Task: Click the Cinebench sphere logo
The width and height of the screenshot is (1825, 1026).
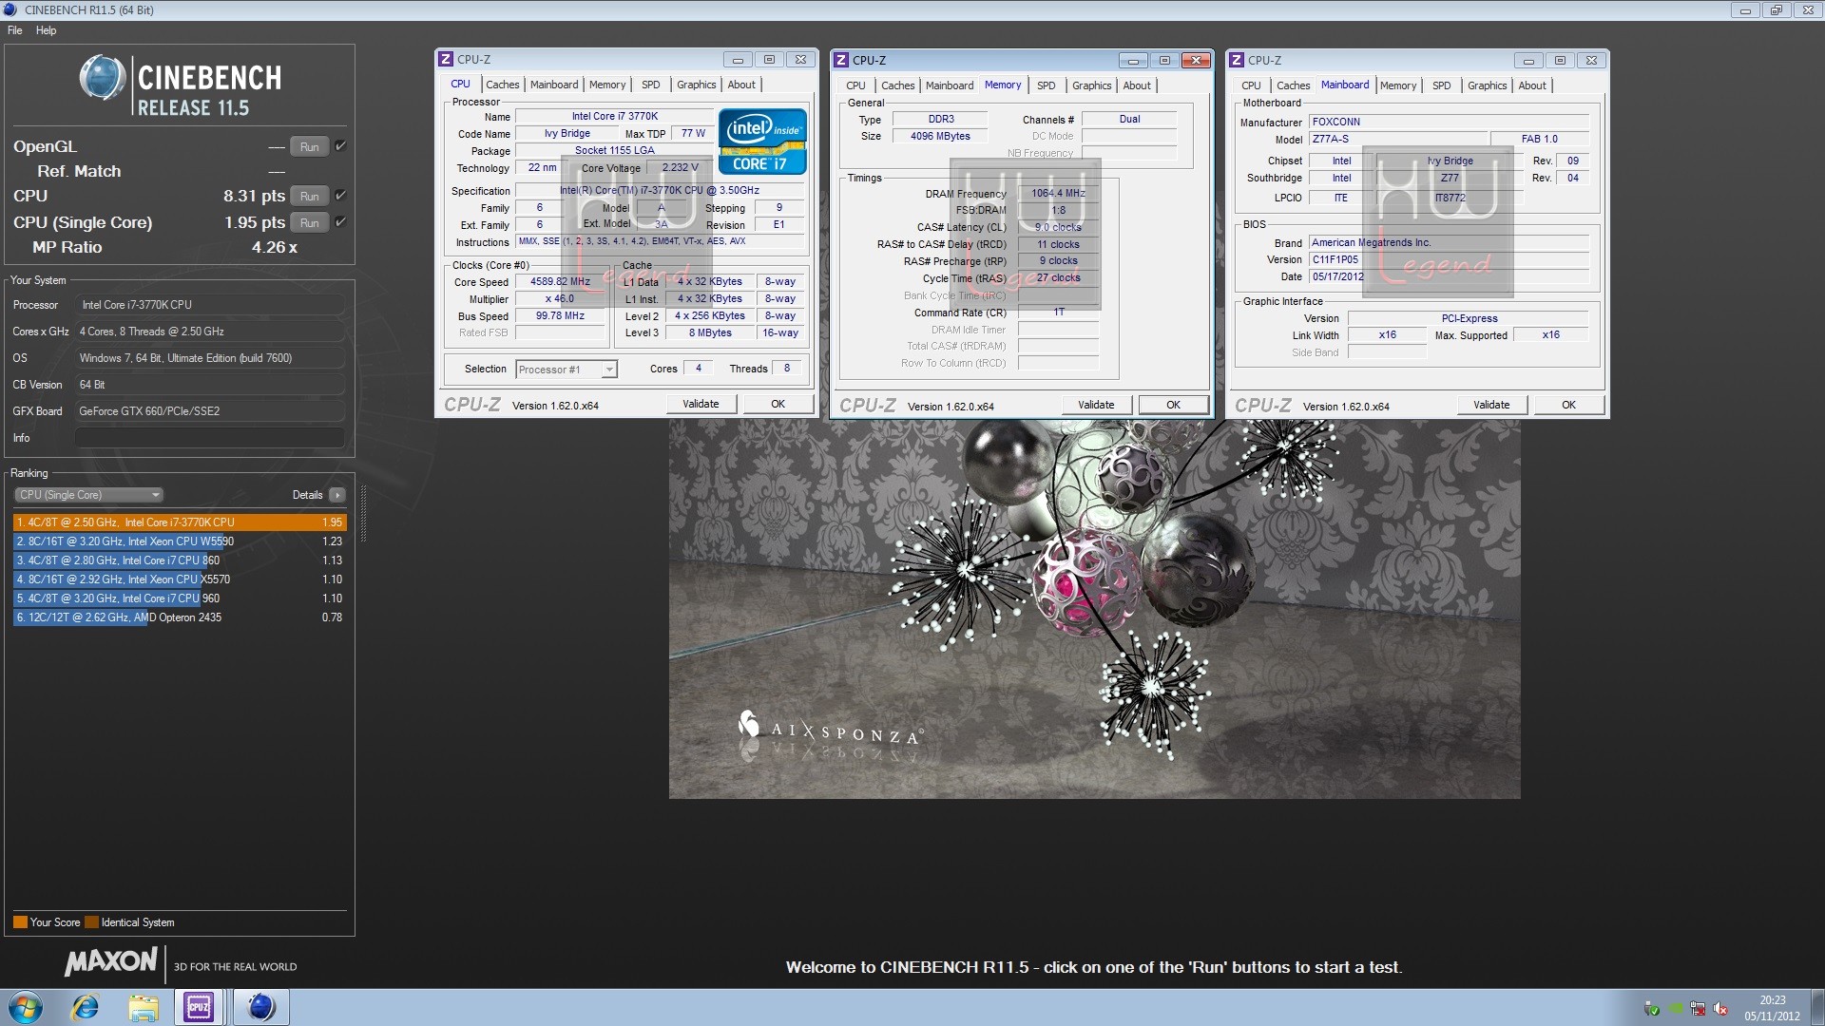Action: click(x=102, y=78)
